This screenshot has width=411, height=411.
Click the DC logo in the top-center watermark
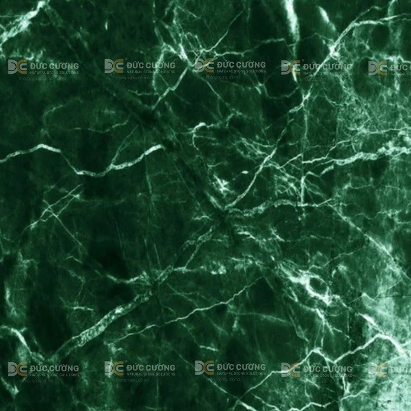coord(204,66)
